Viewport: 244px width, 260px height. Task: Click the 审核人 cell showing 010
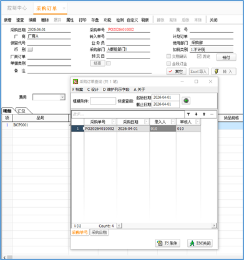(188, 129)
